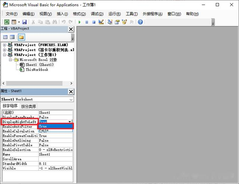The width and height of the screenshot is (239, 184).
Task: Click left arrow of project tree scrollbar
Action: 3,83
